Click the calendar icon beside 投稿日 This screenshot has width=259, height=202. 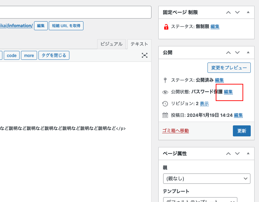pos(165,115)
